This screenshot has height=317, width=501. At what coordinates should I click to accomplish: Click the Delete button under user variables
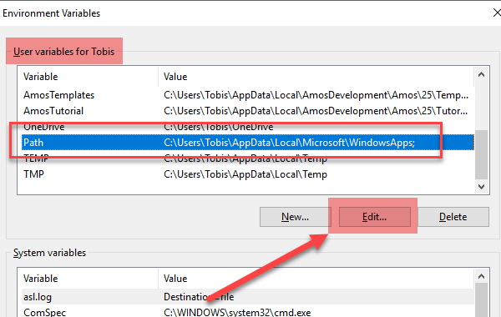point(453,217)
